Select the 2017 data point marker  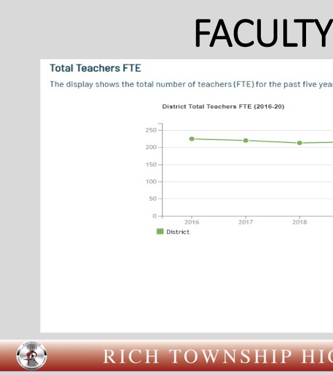pos(246,141)
